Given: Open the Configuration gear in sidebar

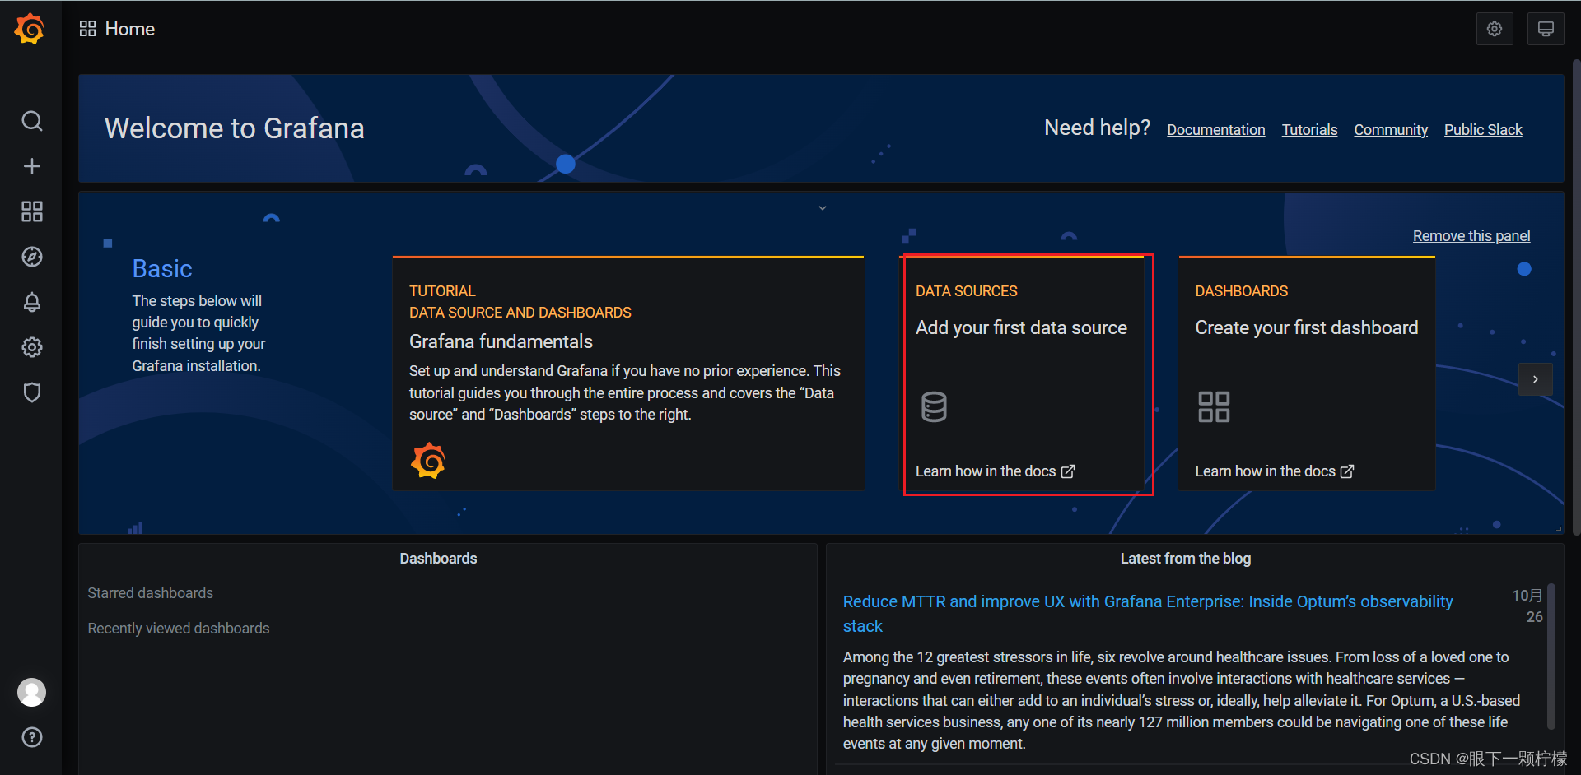Looking at the screenshot, I should tap(31, 347).
